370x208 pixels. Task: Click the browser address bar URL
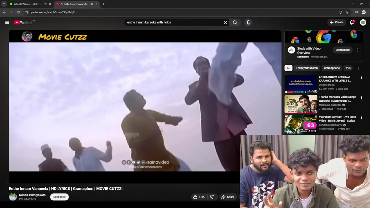pos(53,12)
